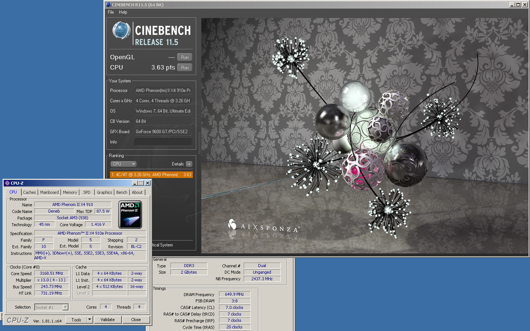The height and width of the screenshot is (331, 530).
Task: Click the DRAM Frequency value 649.9 MHz
Action: (234, 294)
